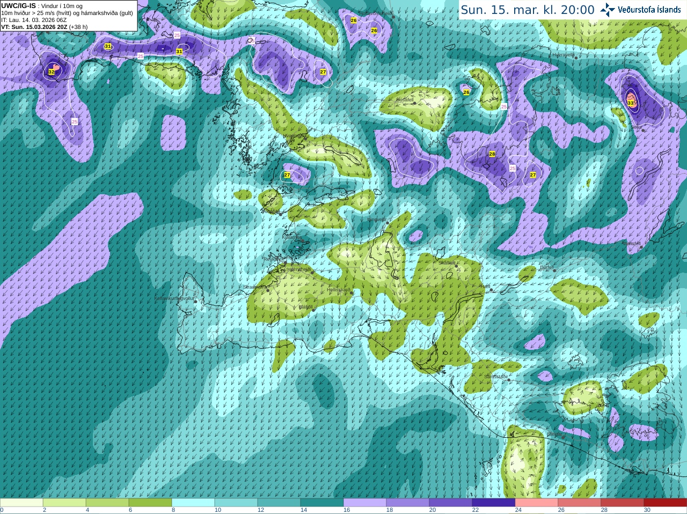Click the Veðurstofa Íslands logo icon
687x514 pixels.
[608, 10]
